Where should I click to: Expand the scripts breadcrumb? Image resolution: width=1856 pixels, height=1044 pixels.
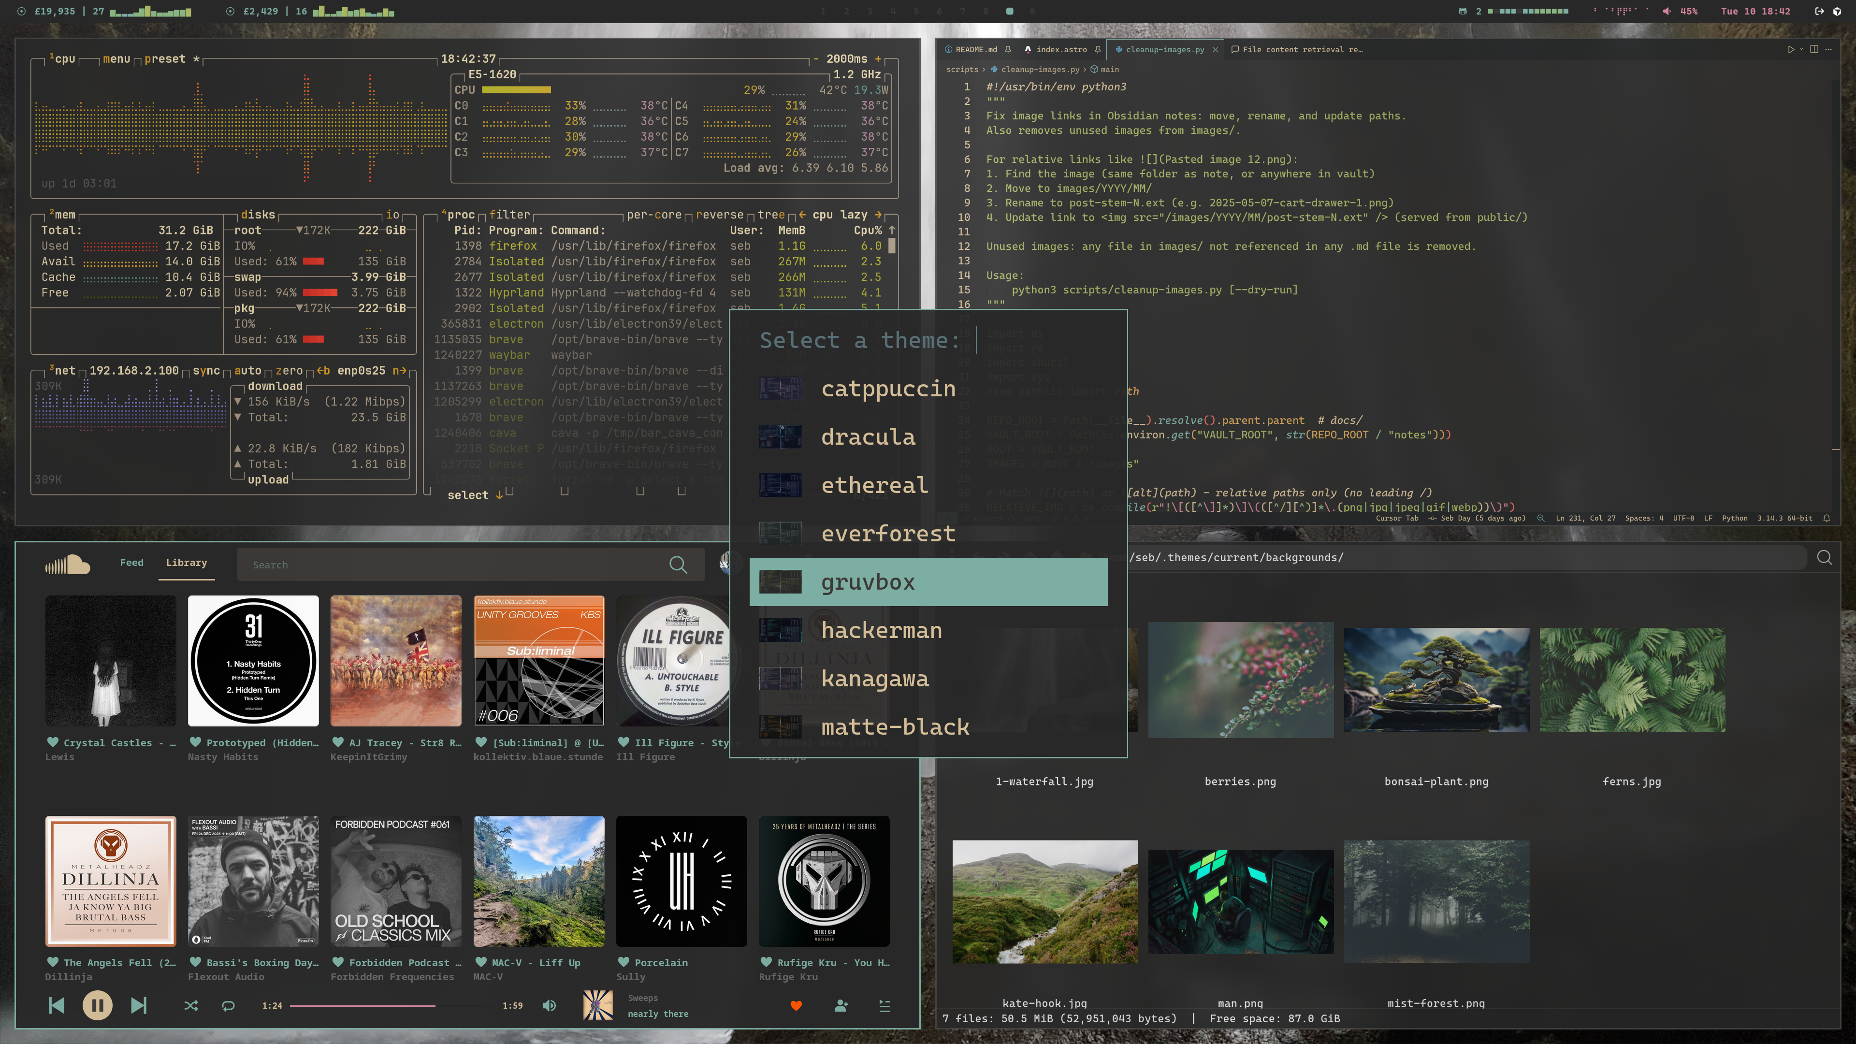click(962, 69)
